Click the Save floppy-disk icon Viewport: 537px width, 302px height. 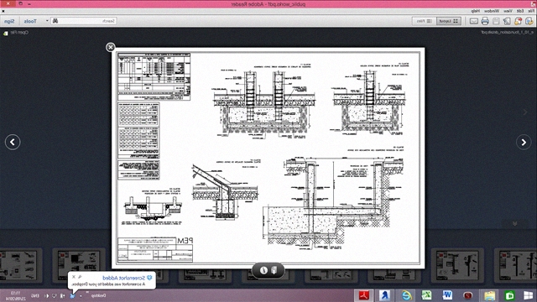pyautogui.click(x=496, y=21)
